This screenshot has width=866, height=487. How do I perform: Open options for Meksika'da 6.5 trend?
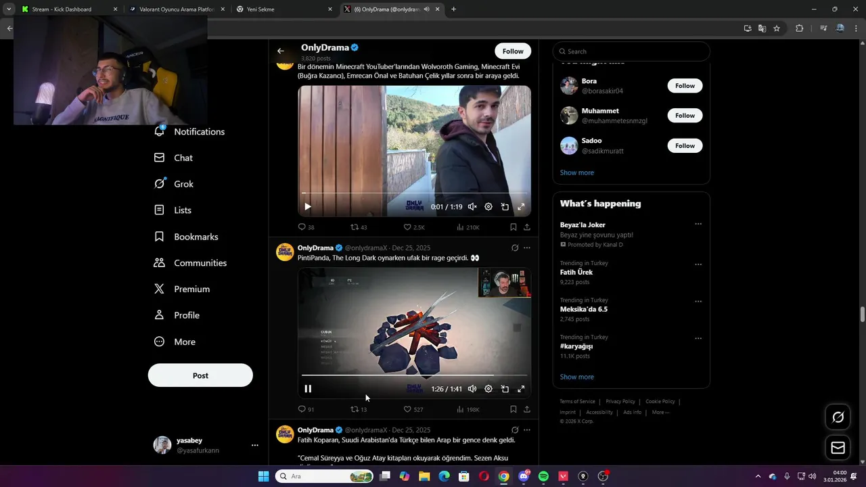coord(698,302)
